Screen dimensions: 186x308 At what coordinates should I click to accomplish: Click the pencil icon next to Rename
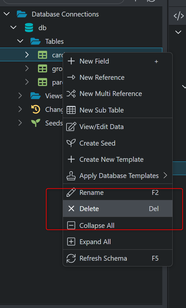point(71,193)
